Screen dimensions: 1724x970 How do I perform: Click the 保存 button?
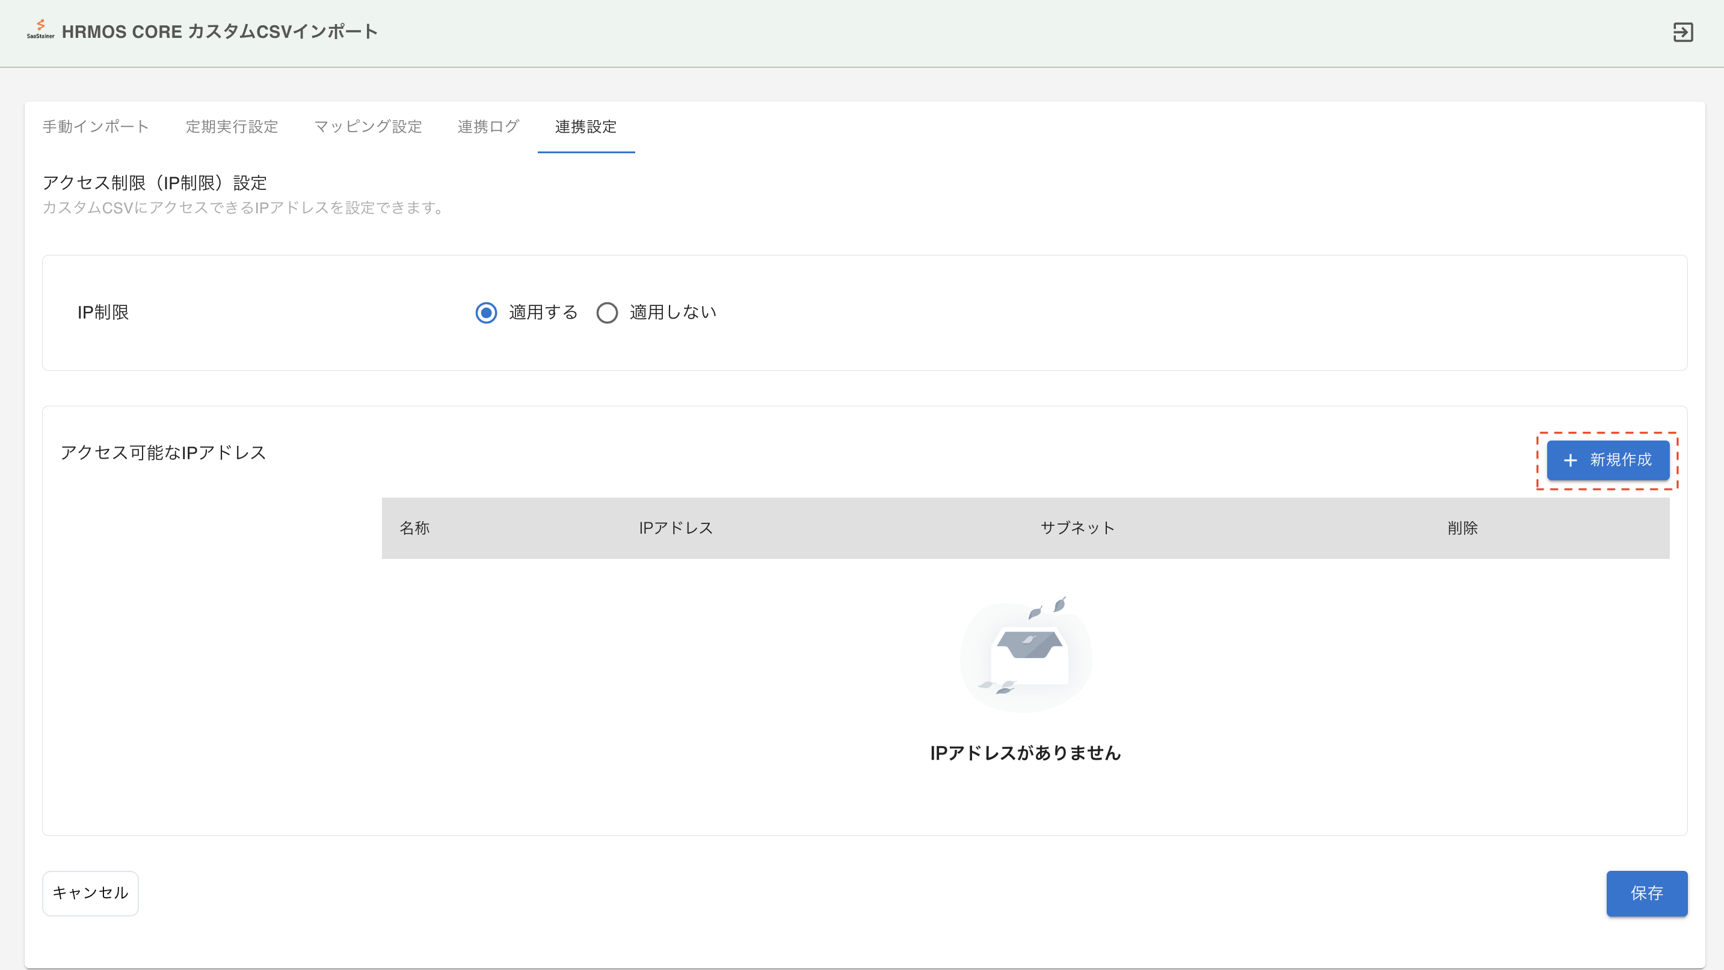pos(1646,893)
